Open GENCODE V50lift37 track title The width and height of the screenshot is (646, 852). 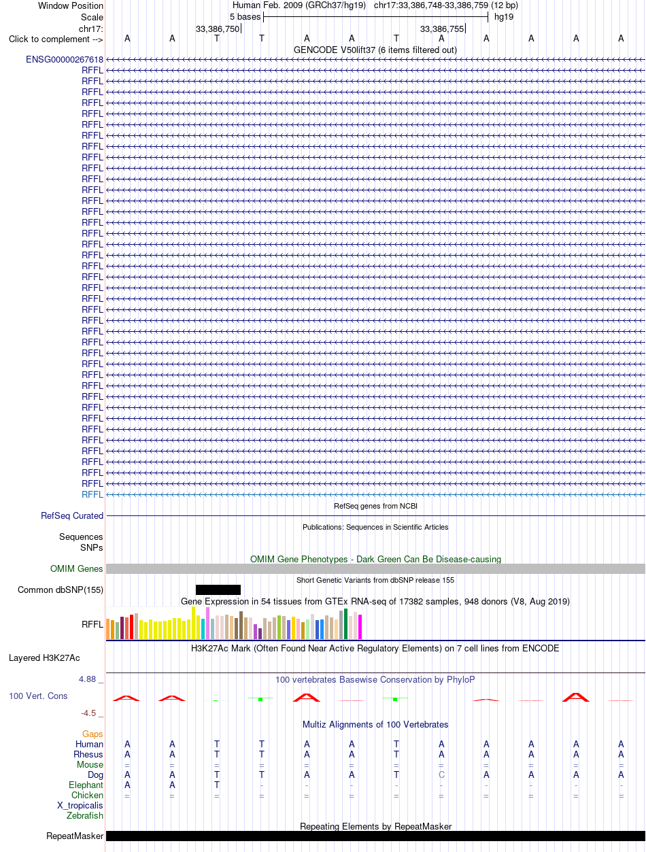[375, 50]
